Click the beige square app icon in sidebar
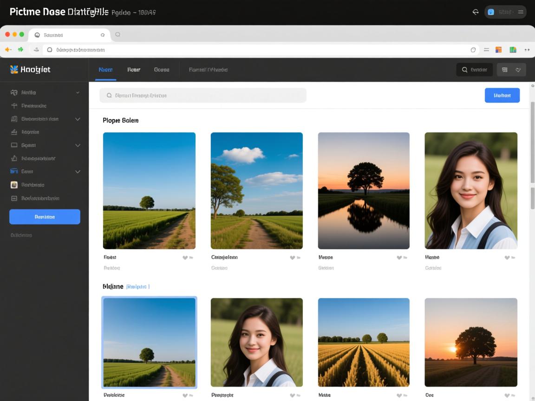 coord(14,185)
